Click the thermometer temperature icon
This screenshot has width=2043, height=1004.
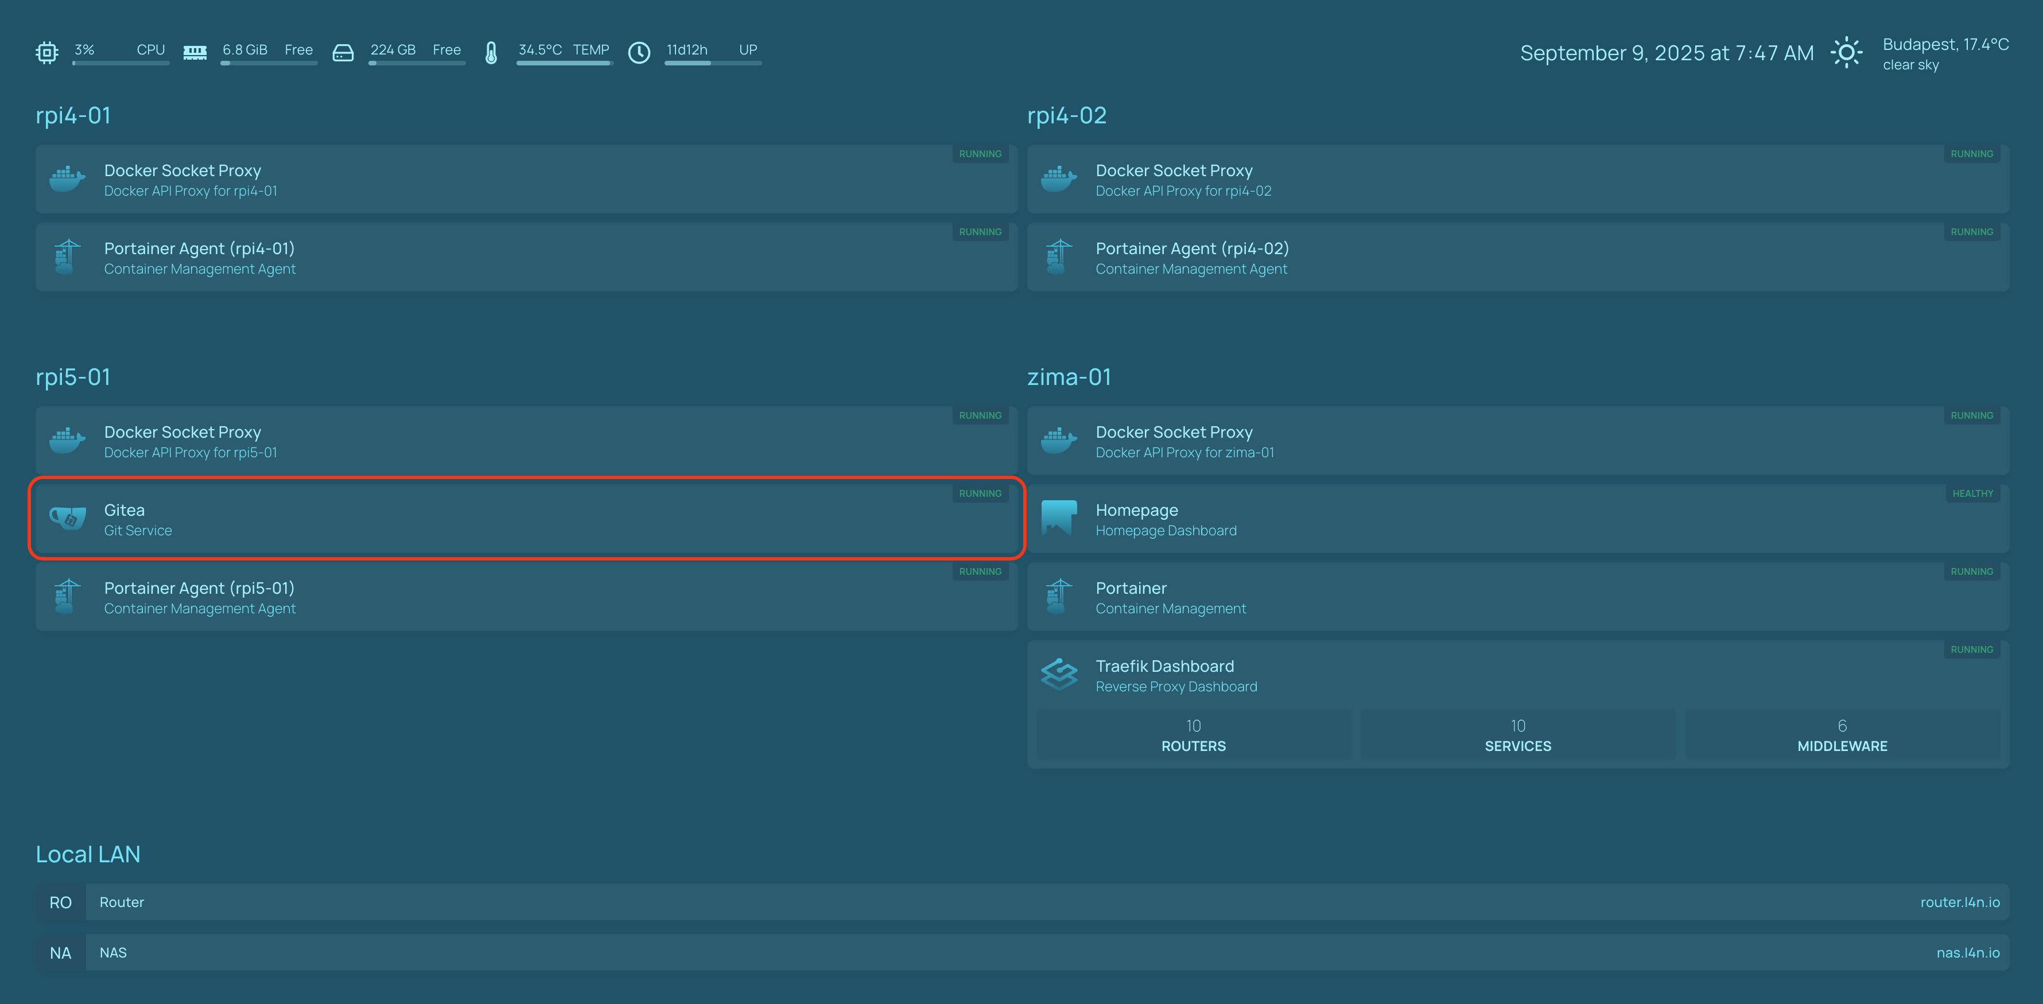coord(491,52)
